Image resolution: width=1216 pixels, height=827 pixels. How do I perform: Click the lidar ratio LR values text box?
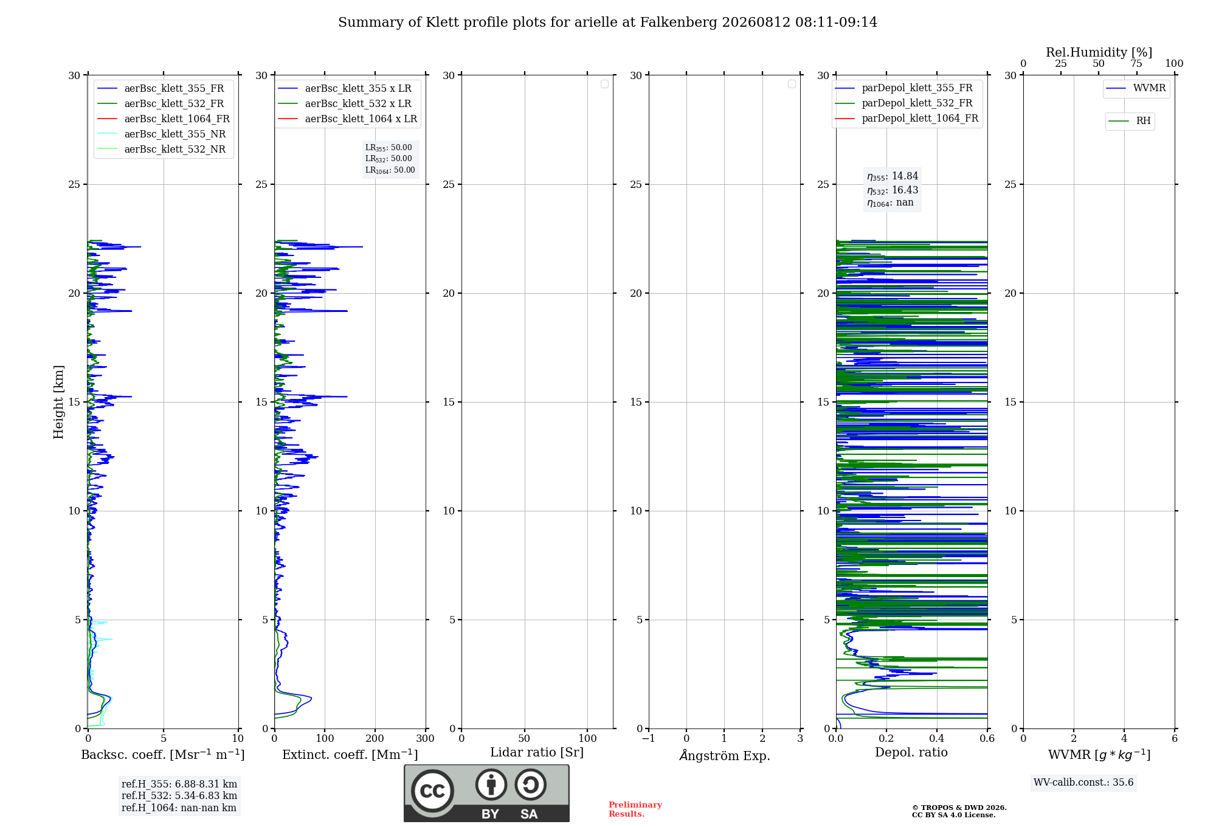point(390,159)
